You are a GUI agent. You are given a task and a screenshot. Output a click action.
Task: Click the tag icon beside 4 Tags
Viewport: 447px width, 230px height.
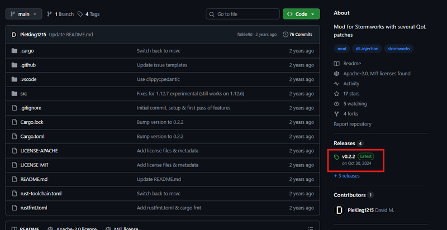80,14
